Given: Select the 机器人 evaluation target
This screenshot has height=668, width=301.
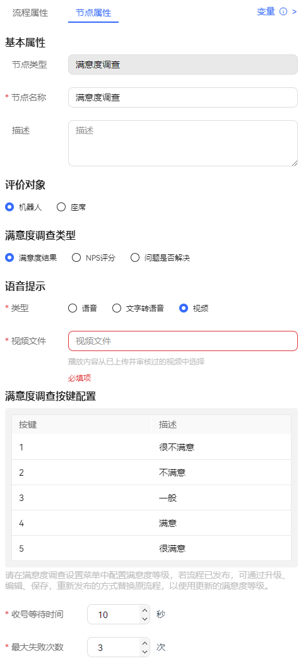Looking at the screenshot, I should [9, 207].
